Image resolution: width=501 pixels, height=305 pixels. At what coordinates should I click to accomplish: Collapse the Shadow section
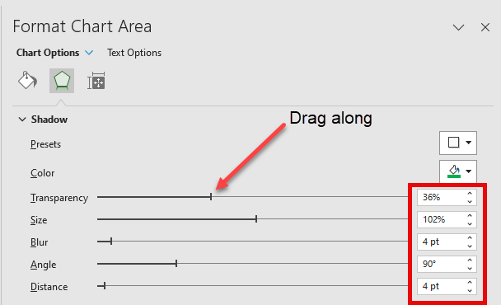click(22, 120)
